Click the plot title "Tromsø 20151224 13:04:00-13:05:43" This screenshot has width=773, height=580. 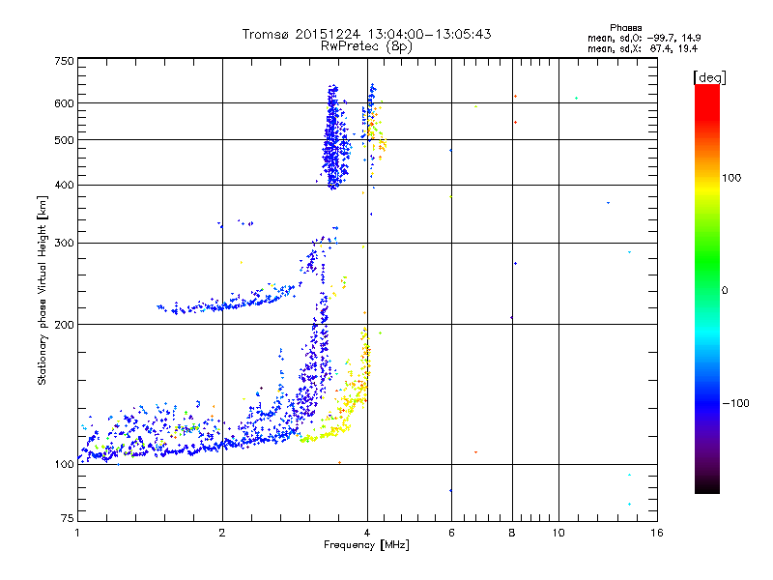click(x=366, y=34)
